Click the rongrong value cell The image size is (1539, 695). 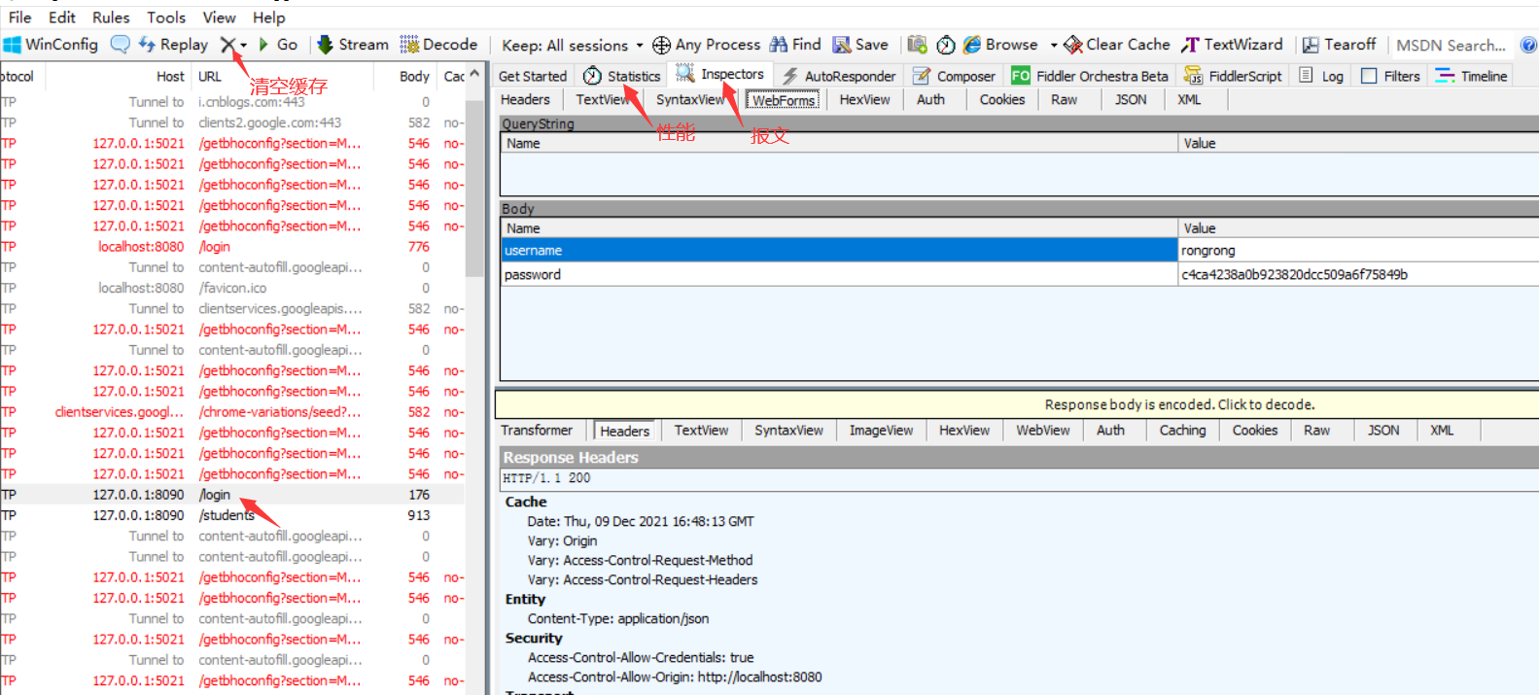click(1359, 250)
